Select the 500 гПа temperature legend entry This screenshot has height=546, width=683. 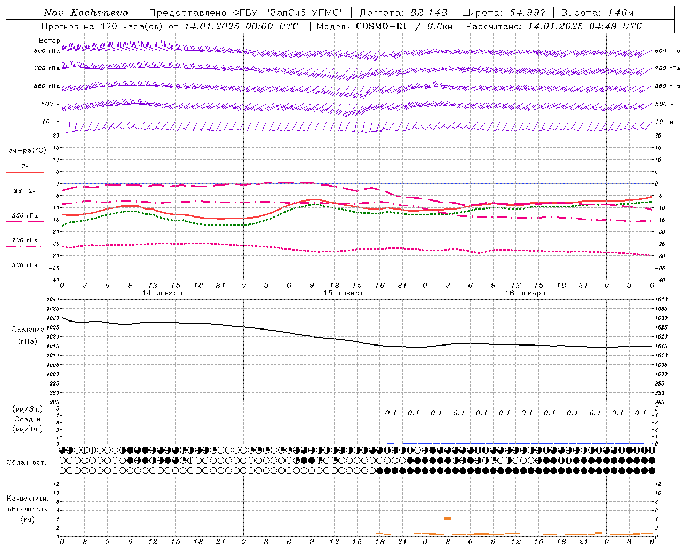click(25, 267)
